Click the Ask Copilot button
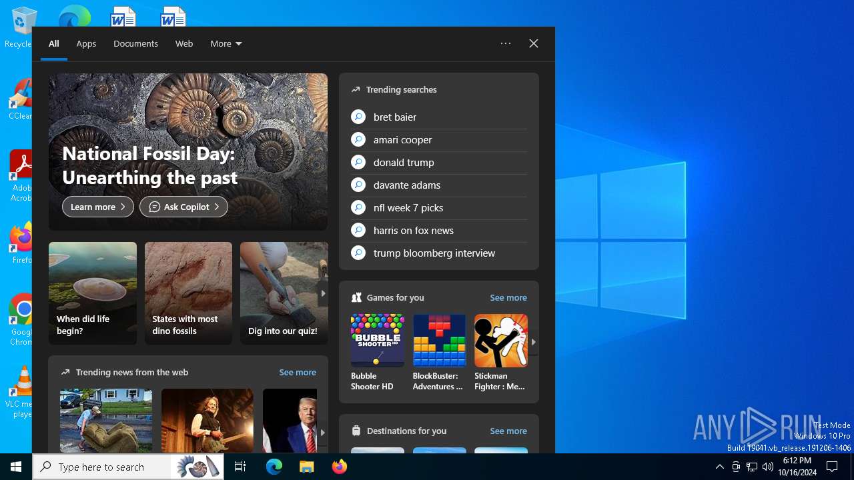Viewport: 854px width, 480px height. pos(183,207)
